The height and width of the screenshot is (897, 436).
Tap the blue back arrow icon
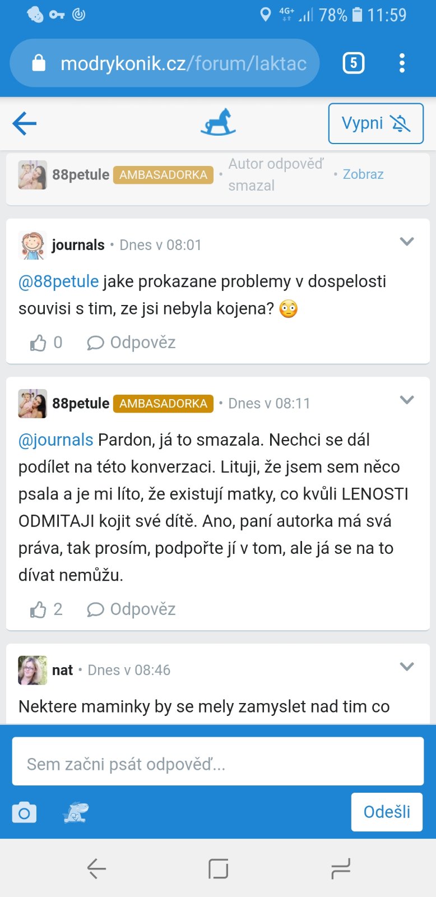coord(25,123)
